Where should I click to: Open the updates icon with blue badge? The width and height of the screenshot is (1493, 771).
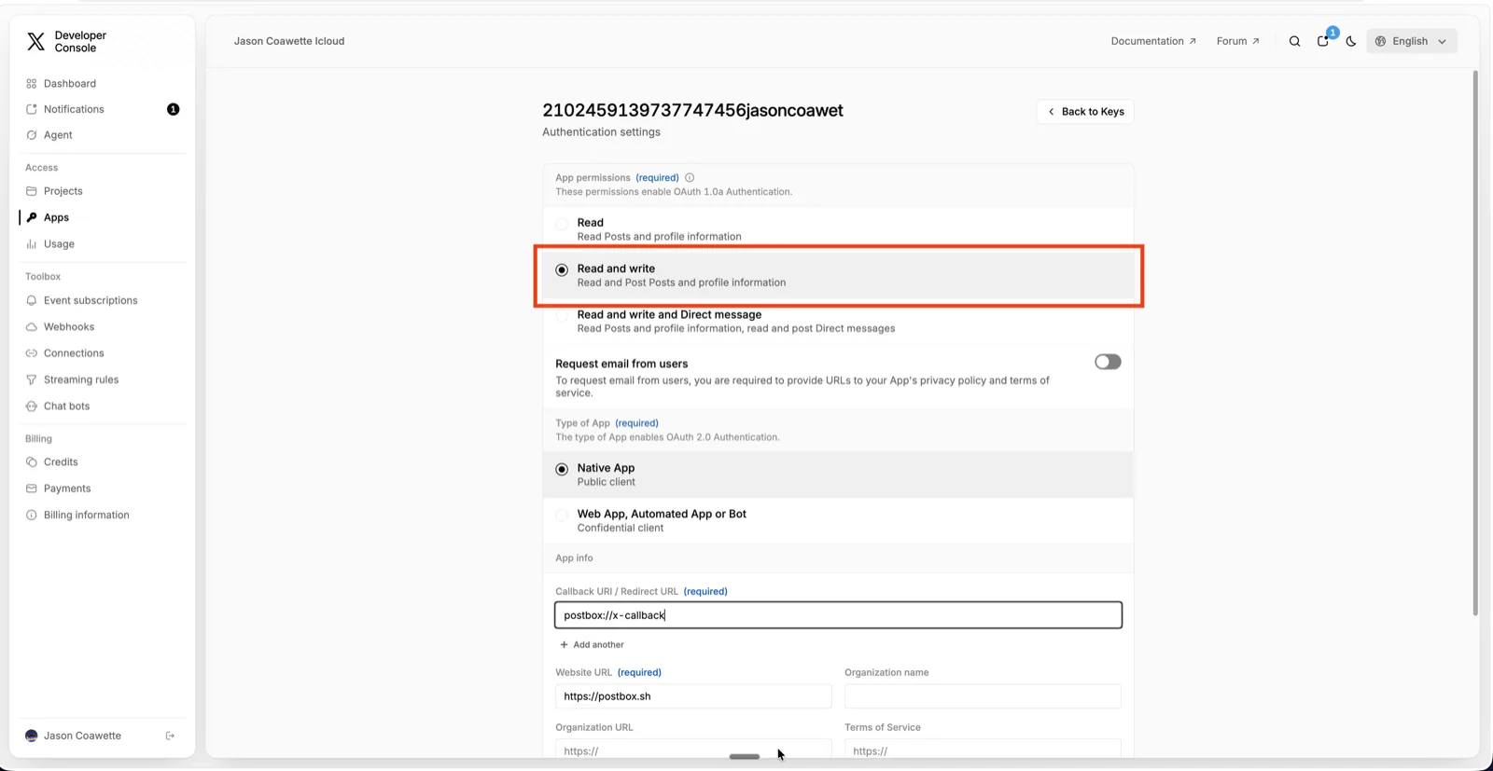click(x=1323, y=40)
